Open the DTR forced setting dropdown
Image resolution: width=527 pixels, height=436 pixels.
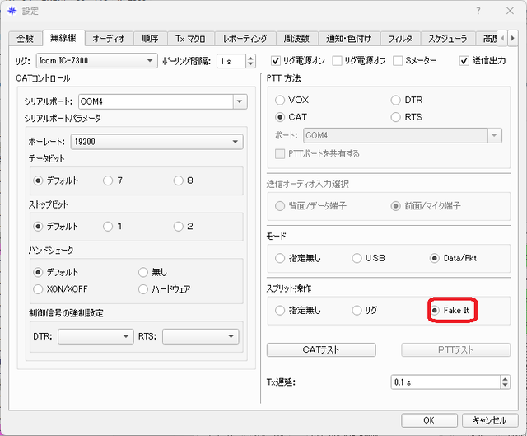point(96,336)
